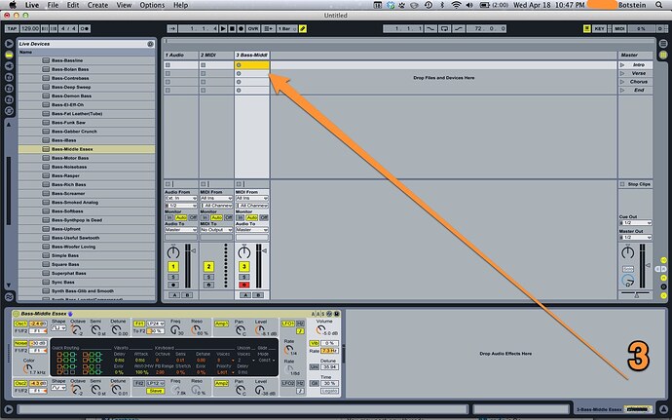The width and height of the screenshot is (672, 420).
Task: Click the 1 Audio track header
Action: [x=181, y=55]
